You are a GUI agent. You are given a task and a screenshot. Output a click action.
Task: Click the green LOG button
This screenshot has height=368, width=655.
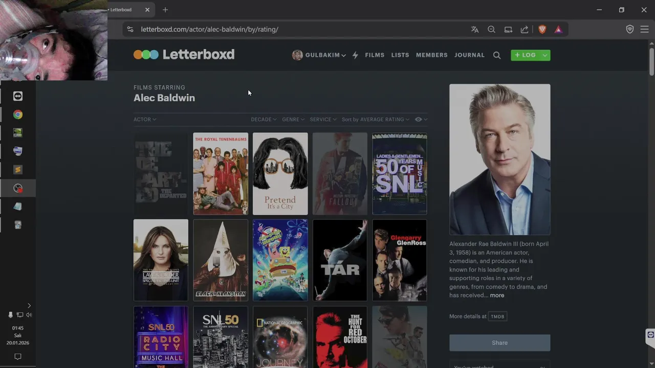526,55
